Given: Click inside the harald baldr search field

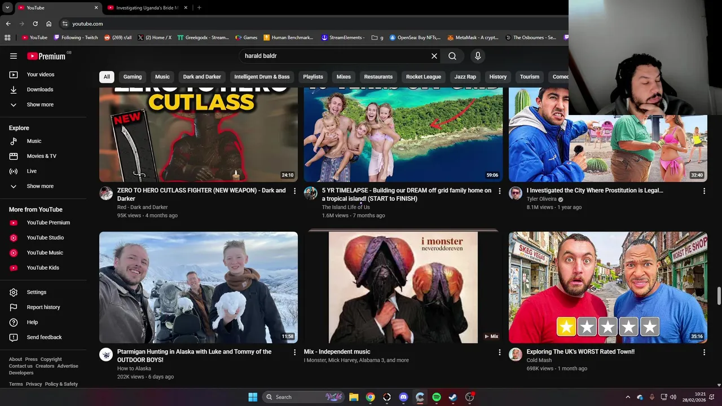Looking at the screenshot, I should pyautogui.click(x=333, y=56).
